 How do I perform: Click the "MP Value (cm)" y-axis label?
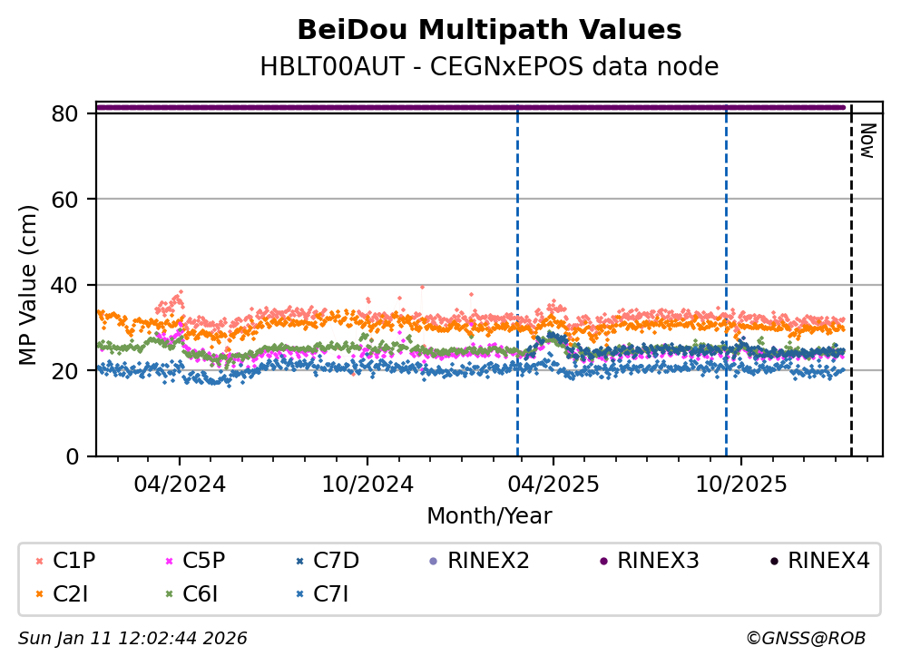click(x=29, y=285)
